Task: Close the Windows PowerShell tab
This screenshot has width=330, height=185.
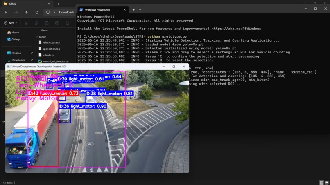Action: point(124,10)
